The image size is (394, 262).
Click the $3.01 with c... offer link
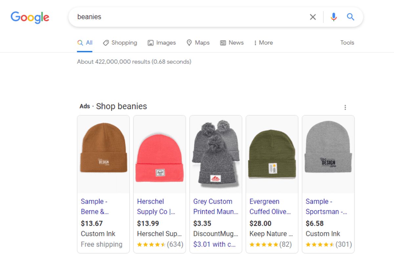click(x=214, y=244)
